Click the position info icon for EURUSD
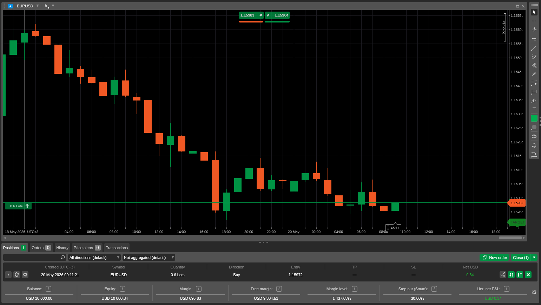This screenshot has height=305, width=541. [x=8, y=275]
